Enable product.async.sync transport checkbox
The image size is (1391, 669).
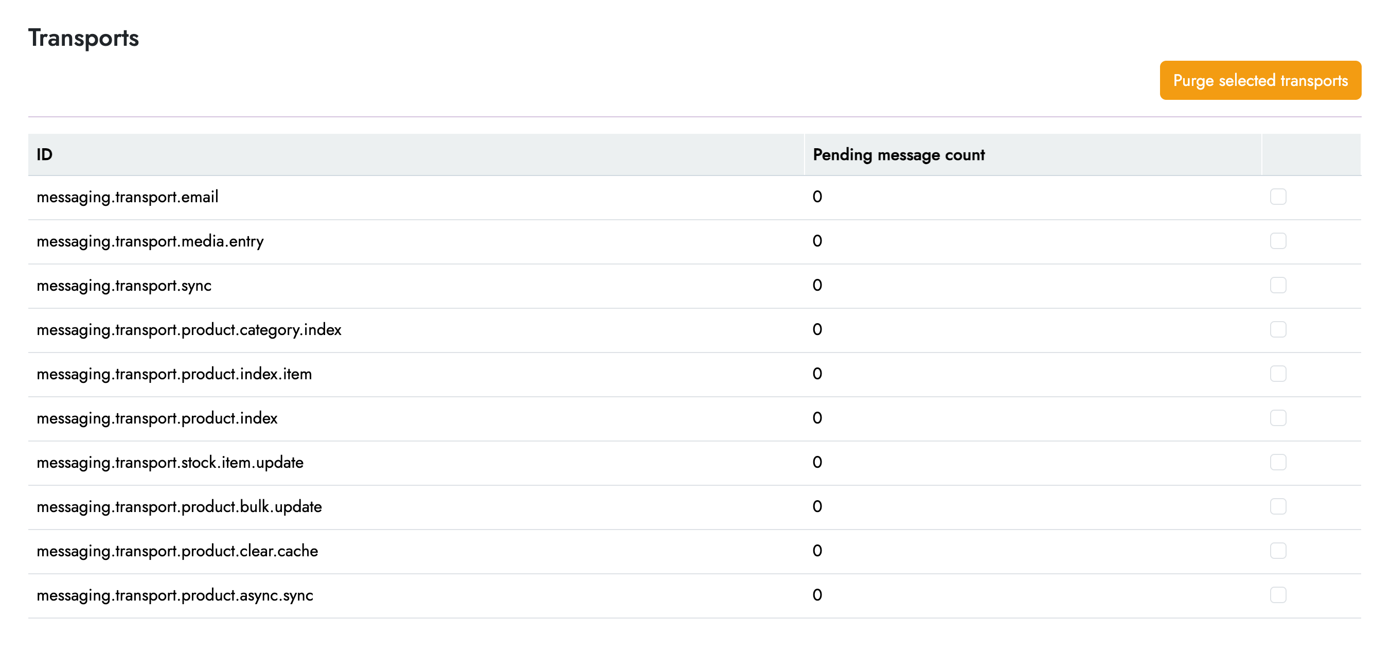click(1278, 595)
